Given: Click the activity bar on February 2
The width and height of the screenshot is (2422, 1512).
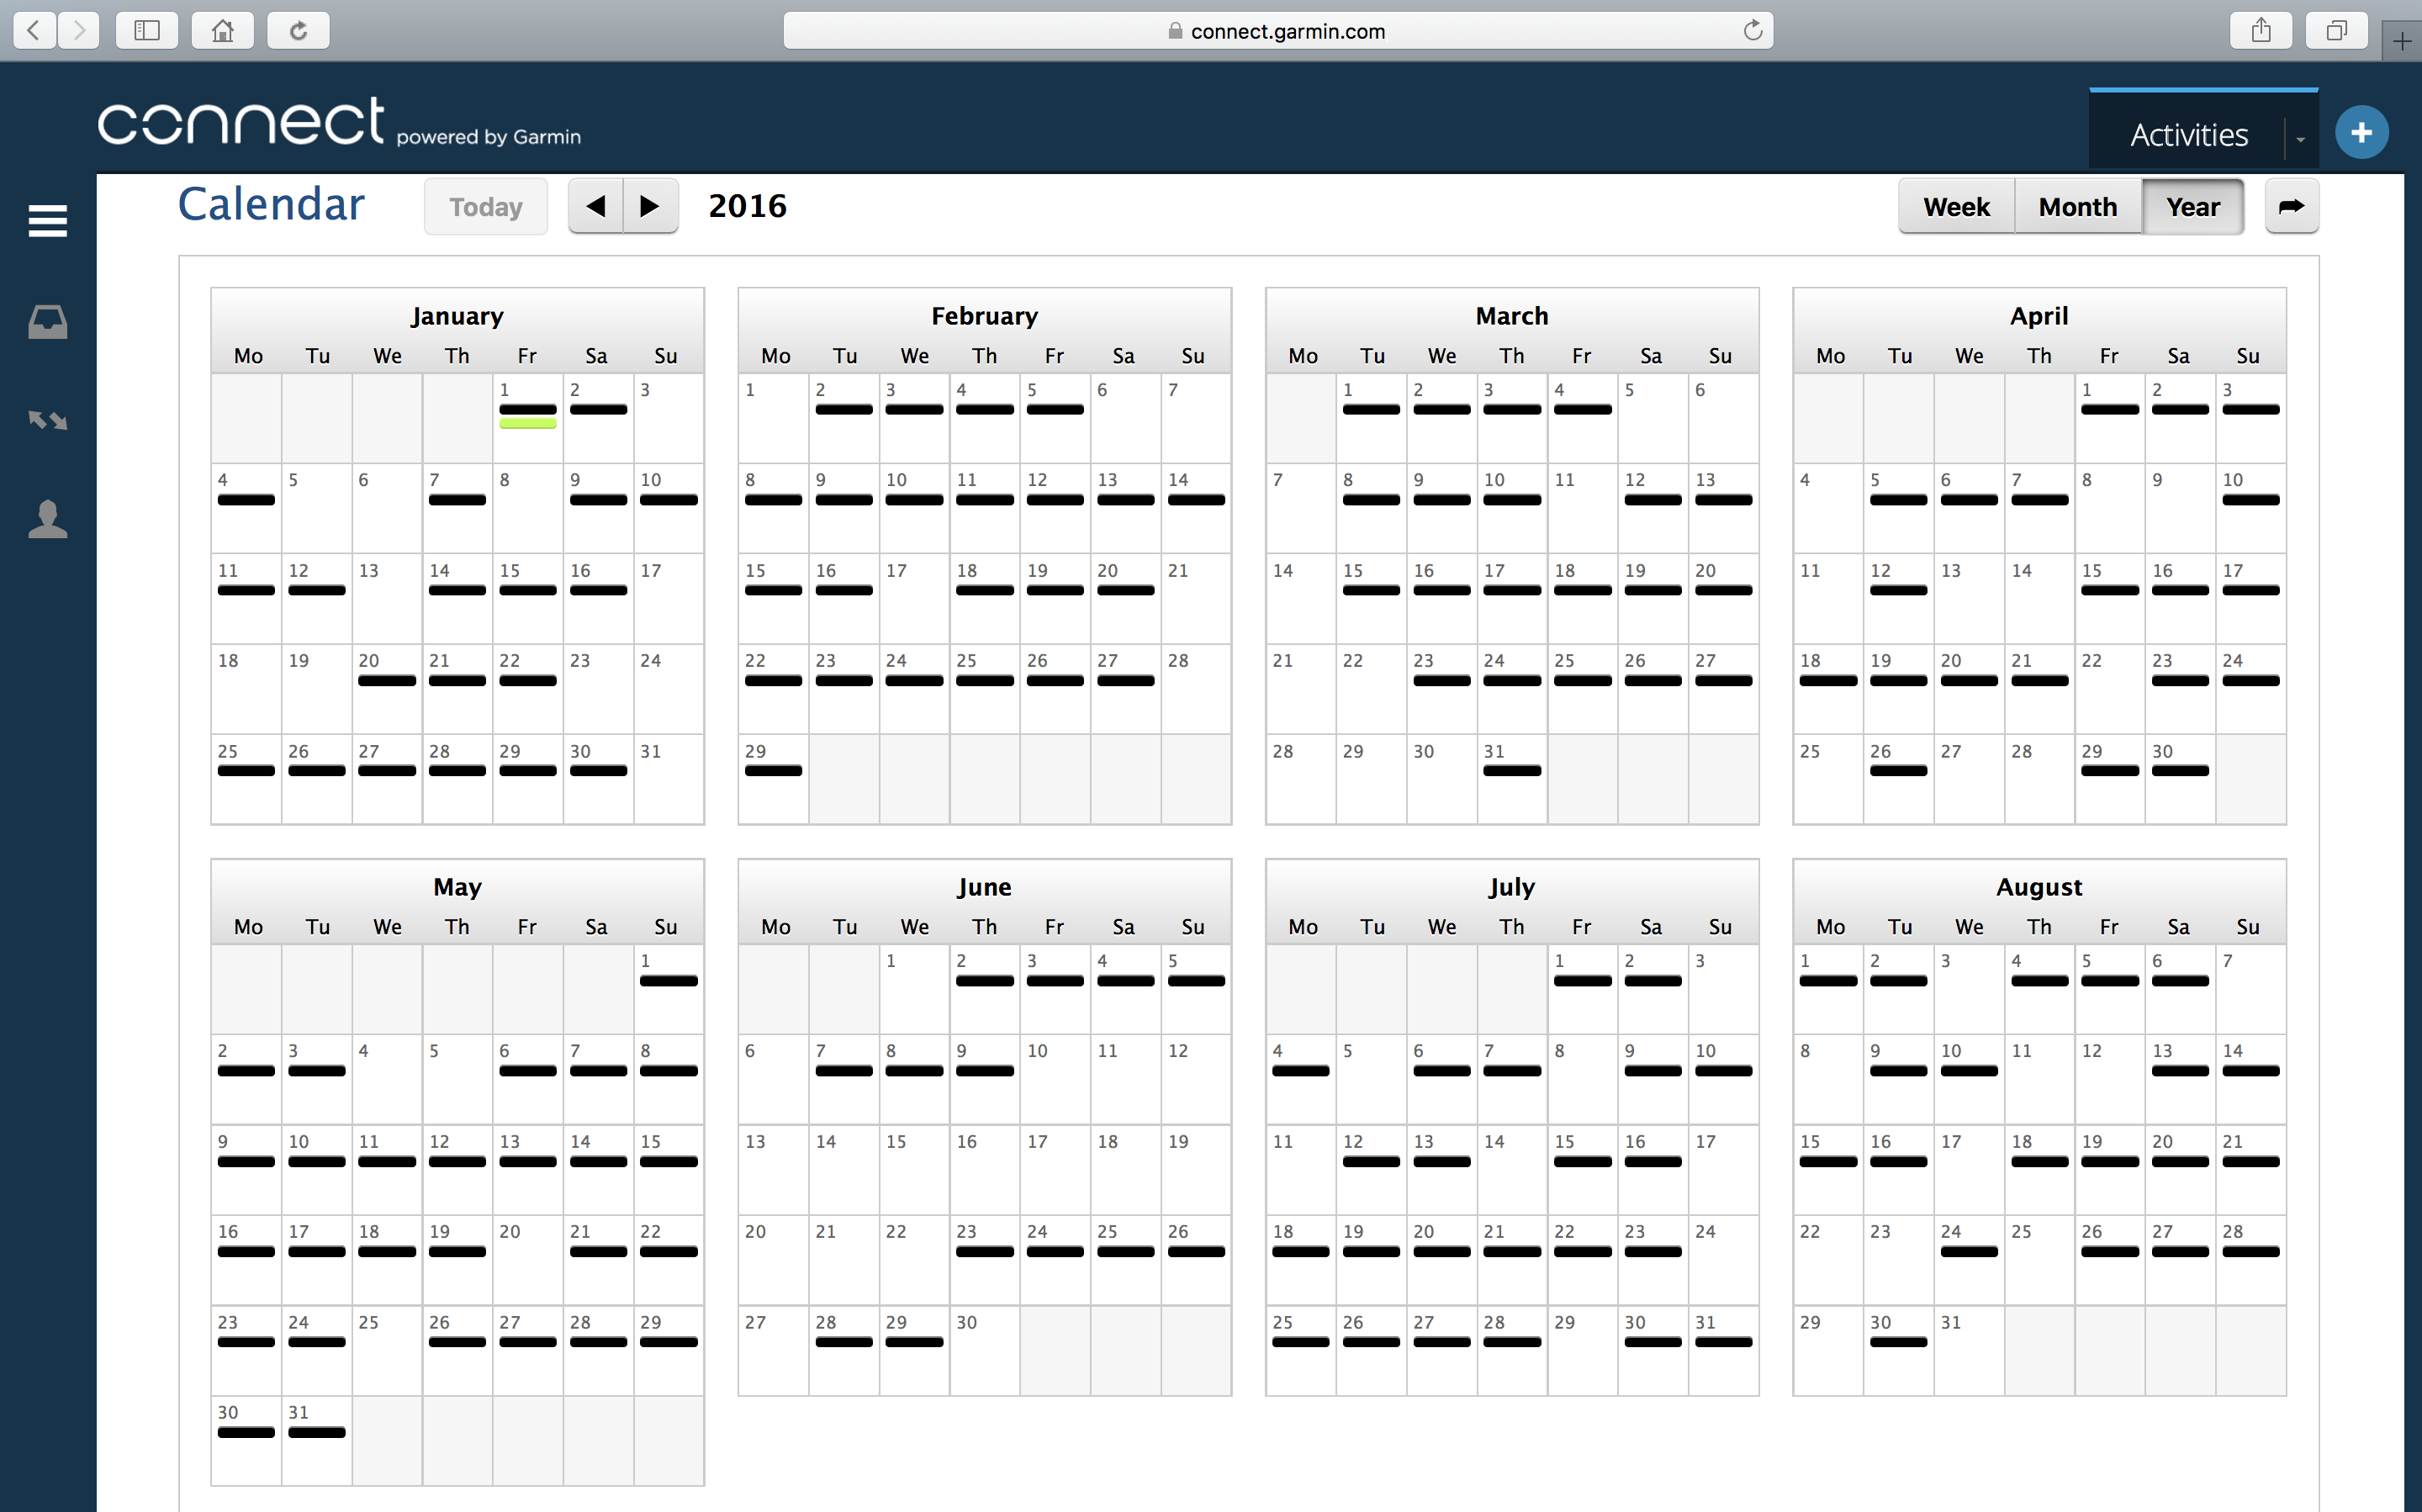Looking at the screenshot, I should [x=843, y=409].
